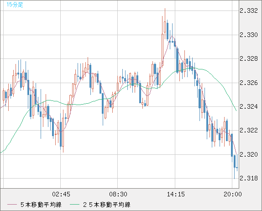Click the 15分足 timeframe label
Screen dimensions: 262x211
15,5
